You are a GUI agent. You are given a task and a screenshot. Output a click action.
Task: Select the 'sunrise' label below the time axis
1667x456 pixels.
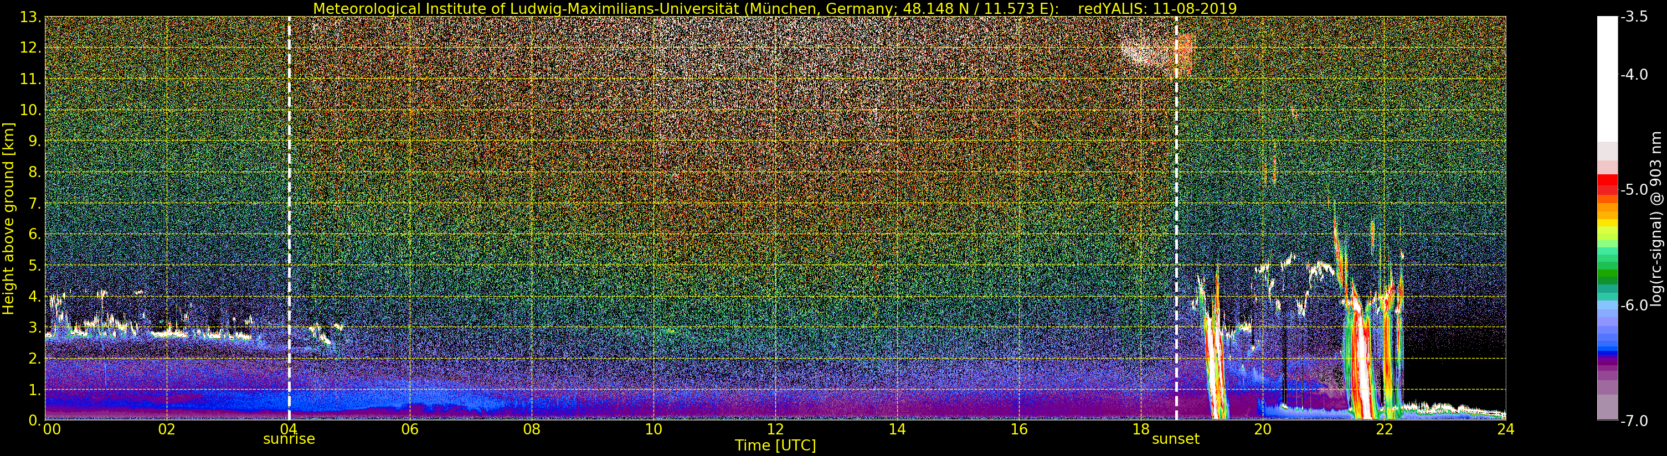pyautogui.click(x=289, y=439)
